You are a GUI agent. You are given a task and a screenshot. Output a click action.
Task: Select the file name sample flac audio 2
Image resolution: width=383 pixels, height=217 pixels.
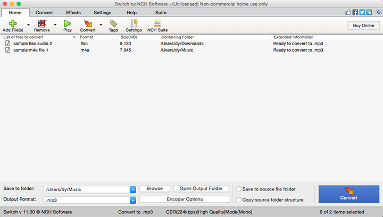[33, 44]
